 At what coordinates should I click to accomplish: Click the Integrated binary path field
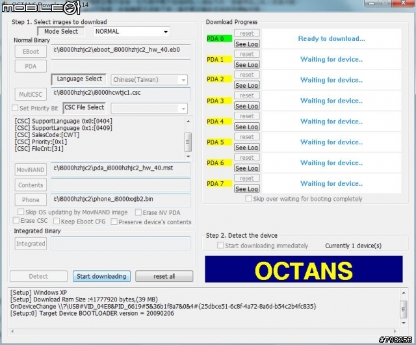tap(121, 244)
